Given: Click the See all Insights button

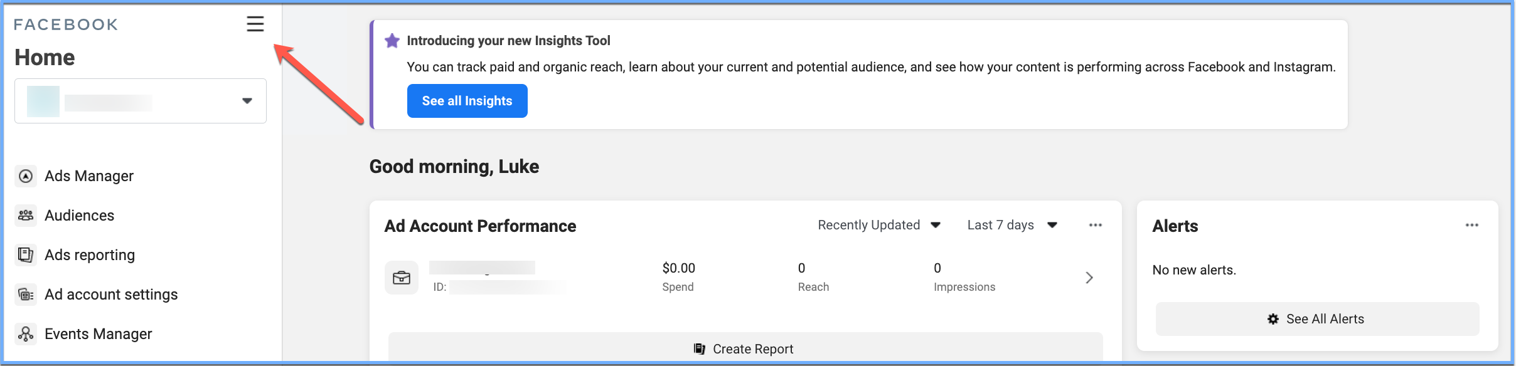Looking at the screenshot, I should [x=467, y=101].
